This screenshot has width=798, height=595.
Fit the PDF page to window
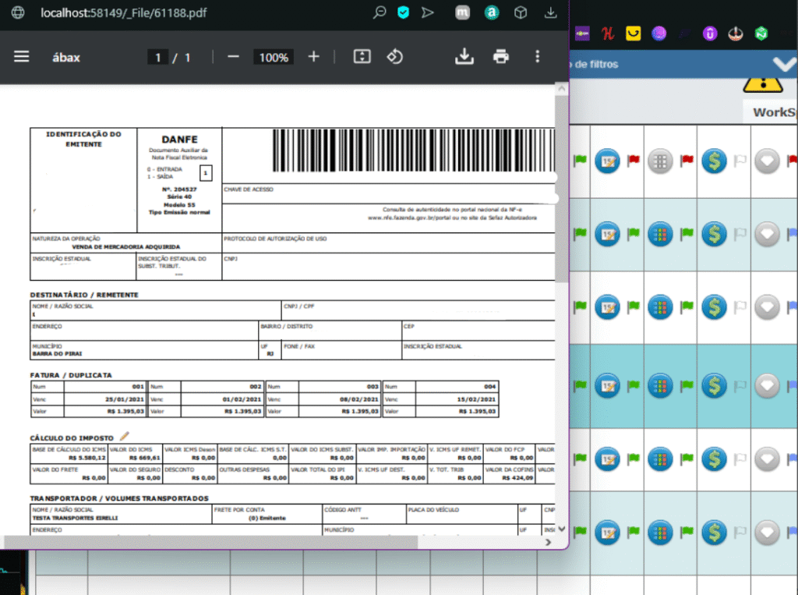point(362,57)
